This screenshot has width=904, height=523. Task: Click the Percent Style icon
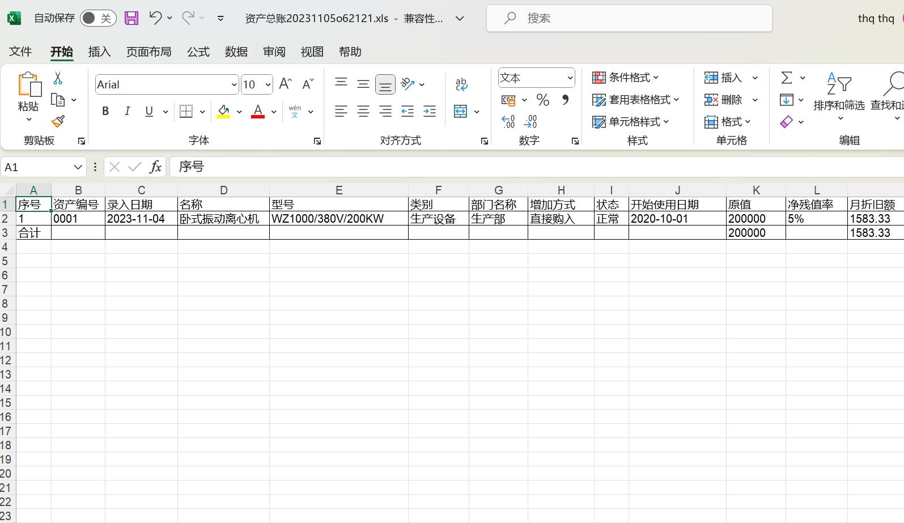pos(542,100)
